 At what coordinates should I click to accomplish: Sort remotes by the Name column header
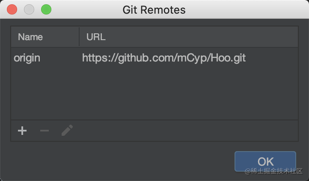(x=45, y=37)
